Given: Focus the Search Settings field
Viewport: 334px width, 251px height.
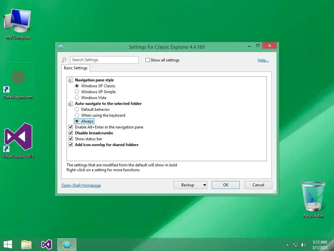Looking at the screenshot, I should coord(104,60).
